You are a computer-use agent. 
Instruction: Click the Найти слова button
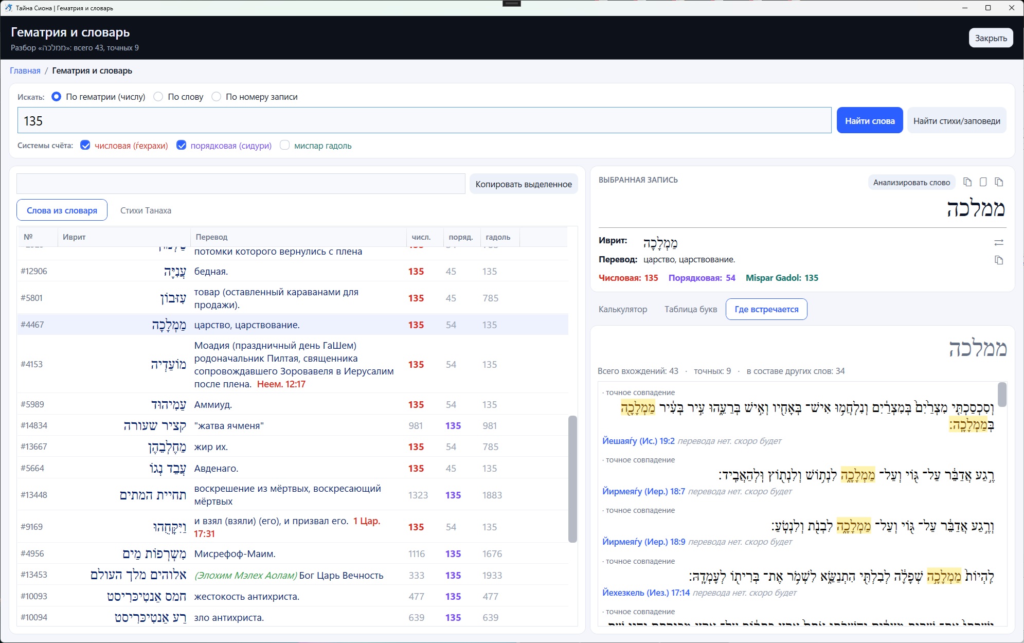pos(870,120)
